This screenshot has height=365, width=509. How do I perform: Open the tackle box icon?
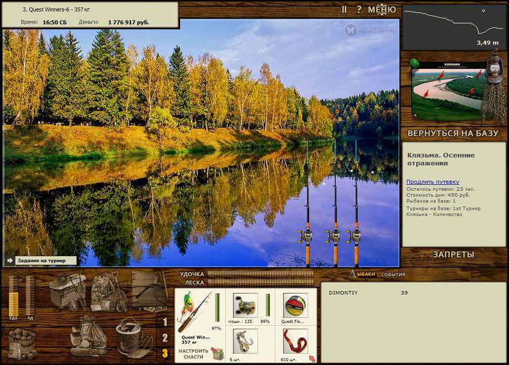[x=69, y=291]
